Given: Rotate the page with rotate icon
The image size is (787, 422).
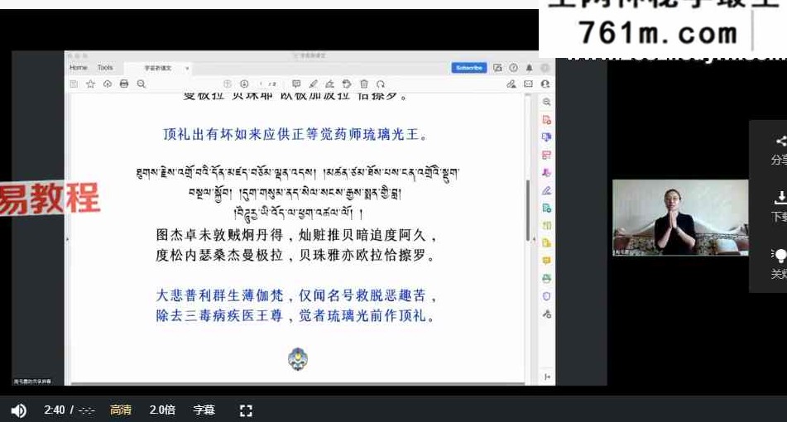Looking at the screenshot, I should pos(381,84).
